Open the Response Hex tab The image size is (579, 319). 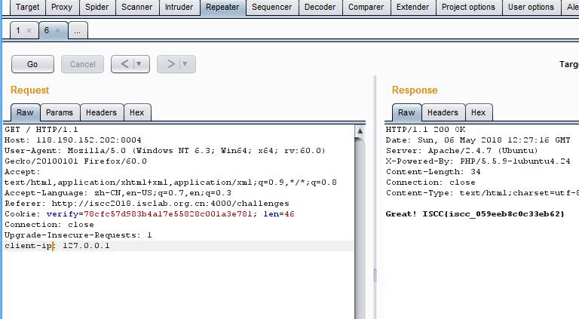[x=478, y=112]
